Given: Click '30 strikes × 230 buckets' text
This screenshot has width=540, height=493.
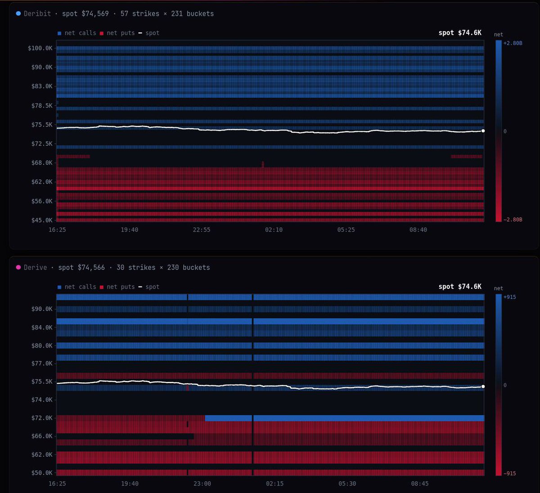Looking at the screenshot, I should 163,267.
